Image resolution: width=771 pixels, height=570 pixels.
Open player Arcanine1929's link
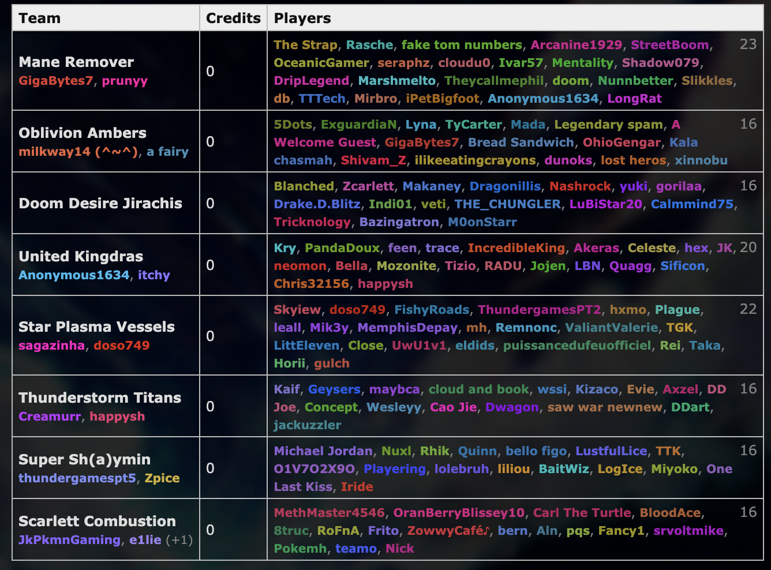(x=576, y=45)
